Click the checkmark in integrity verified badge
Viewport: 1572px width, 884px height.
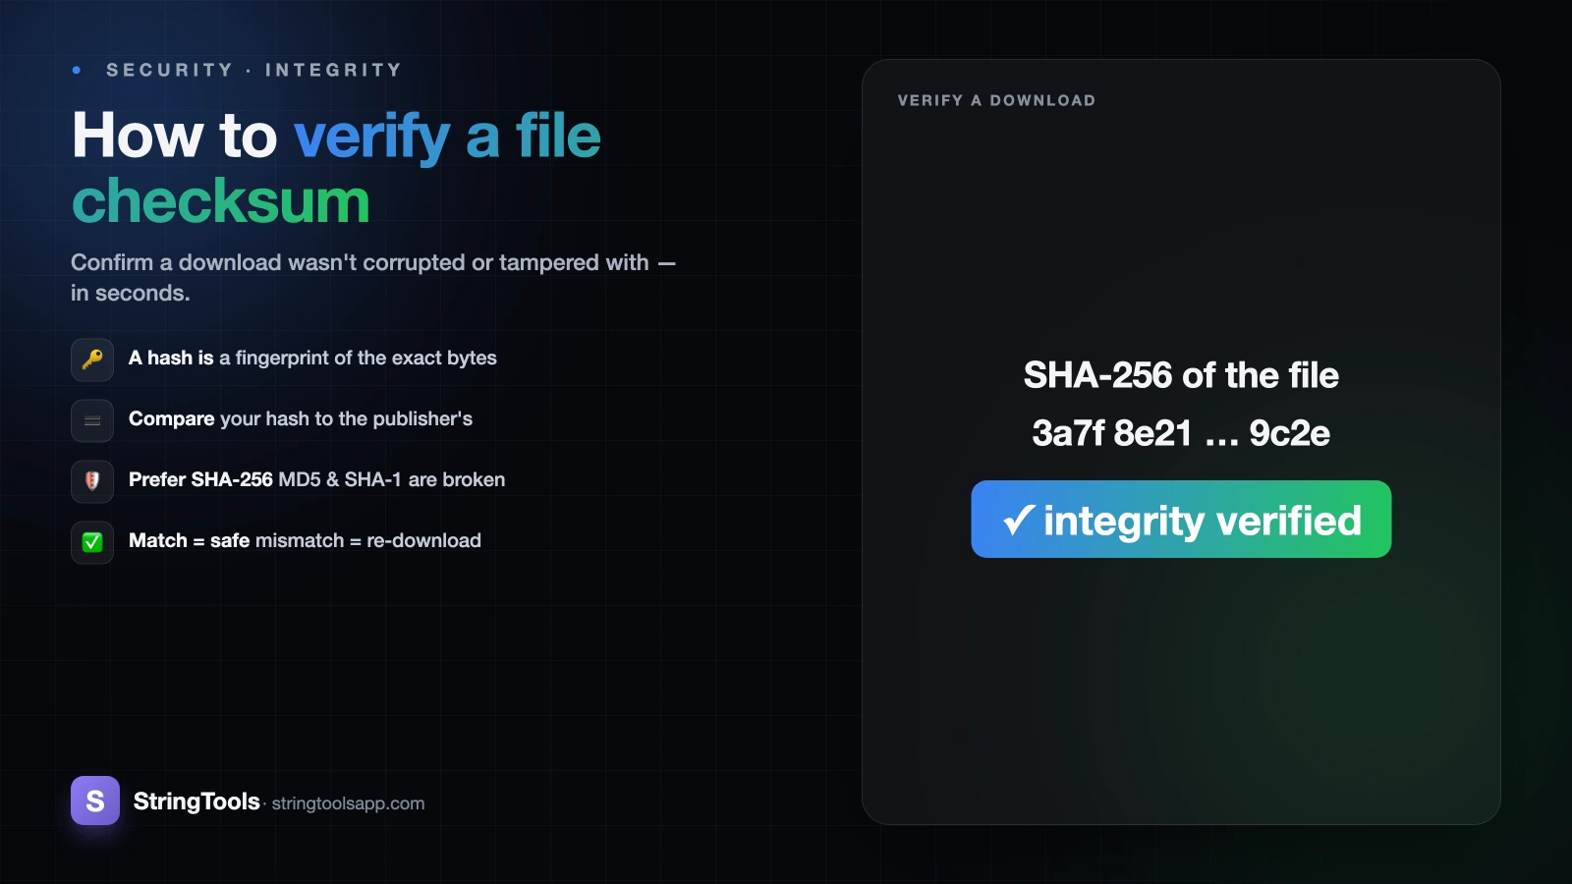[x=1018, y=519]
